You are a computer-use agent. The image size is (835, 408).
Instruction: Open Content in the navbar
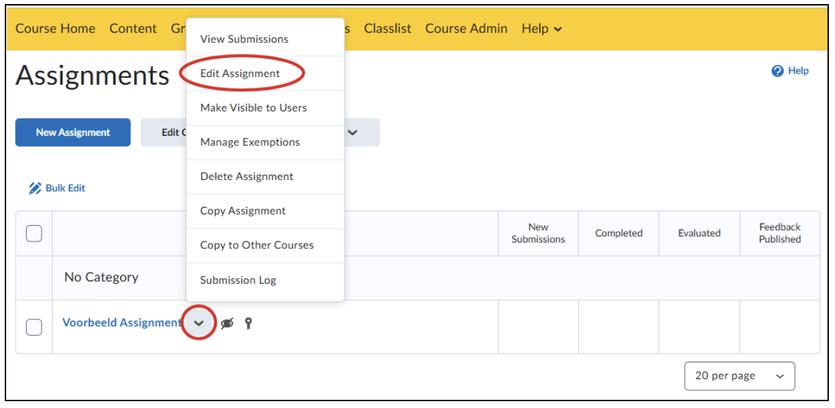(x=133, y=29)
